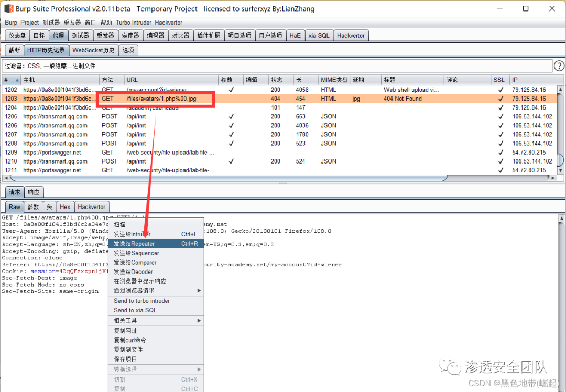Switch to the 代理 tab
The height and width of the screenshot is (392, 566).
tap(58, 35)
